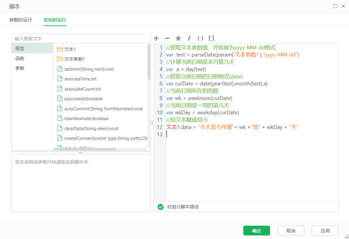Choose the 函数 category

(32, 59)
